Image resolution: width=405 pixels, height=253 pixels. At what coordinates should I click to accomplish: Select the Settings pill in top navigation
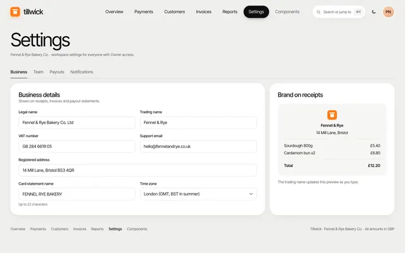click(256, 12)
